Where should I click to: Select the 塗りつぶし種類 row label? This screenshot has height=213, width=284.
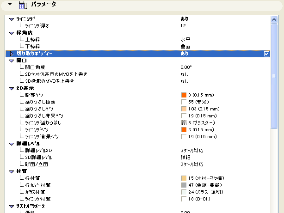(40, 102)
